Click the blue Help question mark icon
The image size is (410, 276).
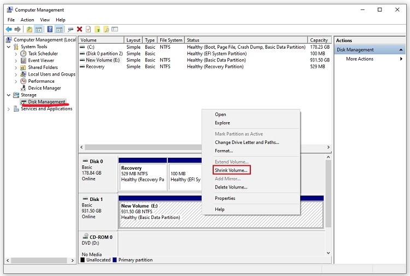click(50, 30)
